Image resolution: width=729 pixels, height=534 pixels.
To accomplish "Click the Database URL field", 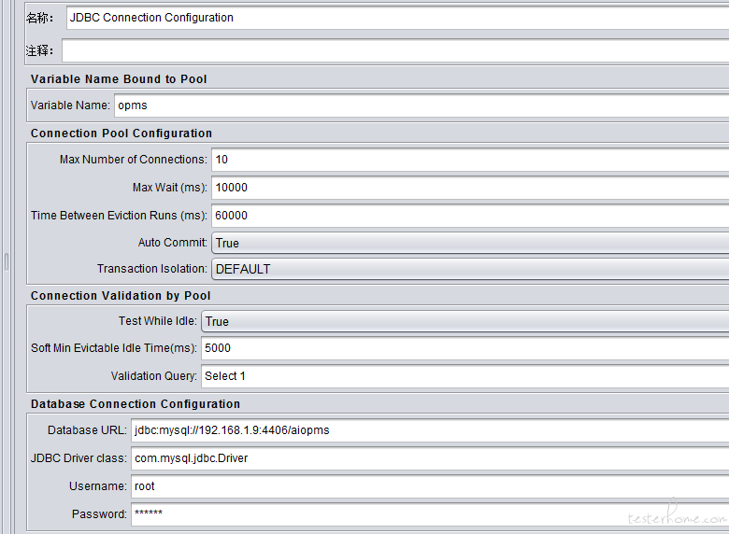I will tap(430, 430).
